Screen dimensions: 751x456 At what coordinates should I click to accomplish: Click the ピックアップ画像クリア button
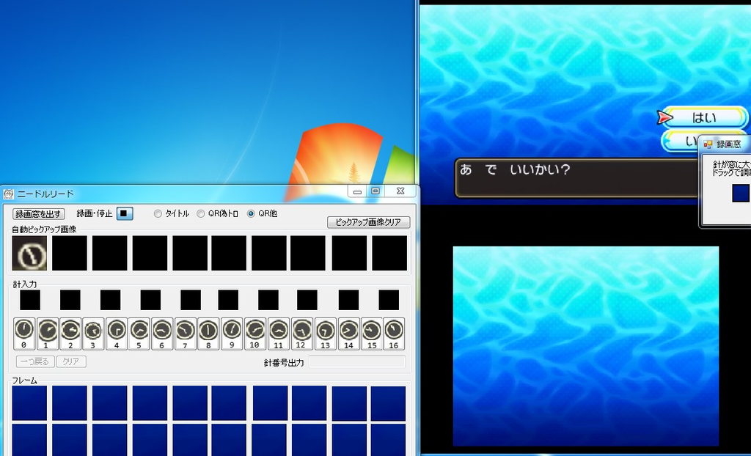coord(368,222)
